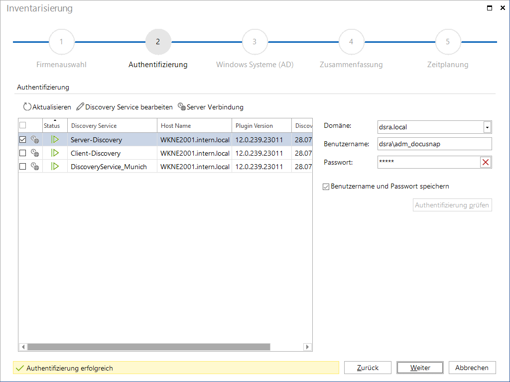Sort by Plugin Version column header
The width and height of the screenshot is (510, 382).
(x=262, y=126)
